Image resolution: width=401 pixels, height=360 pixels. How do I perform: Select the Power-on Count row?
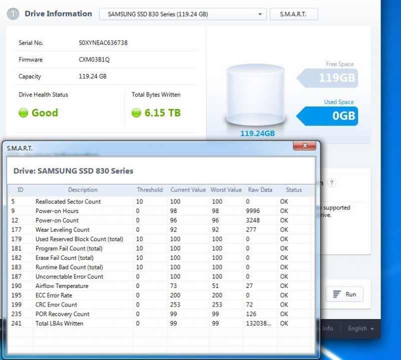pos(160,220)
